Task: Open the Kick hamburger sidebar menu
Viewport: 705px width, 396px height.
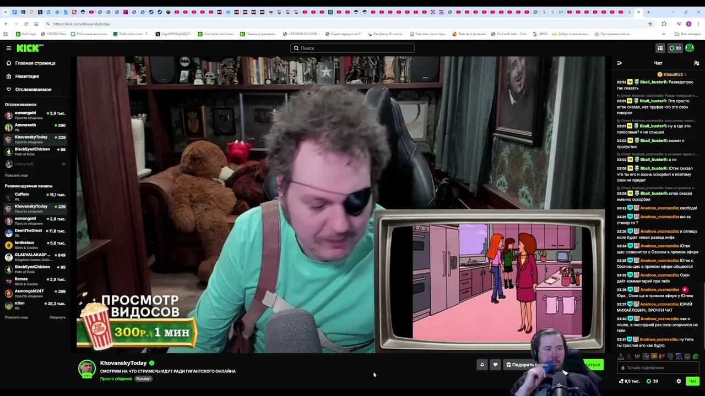Action: pos(9,48)
